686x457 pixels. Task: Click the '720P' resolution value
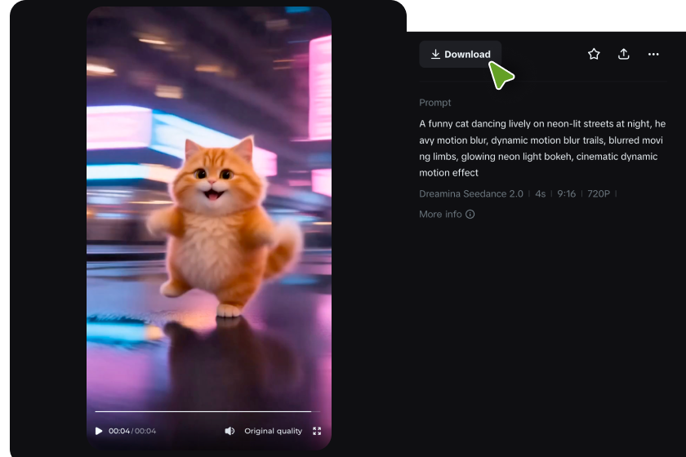tap(599, 193)
